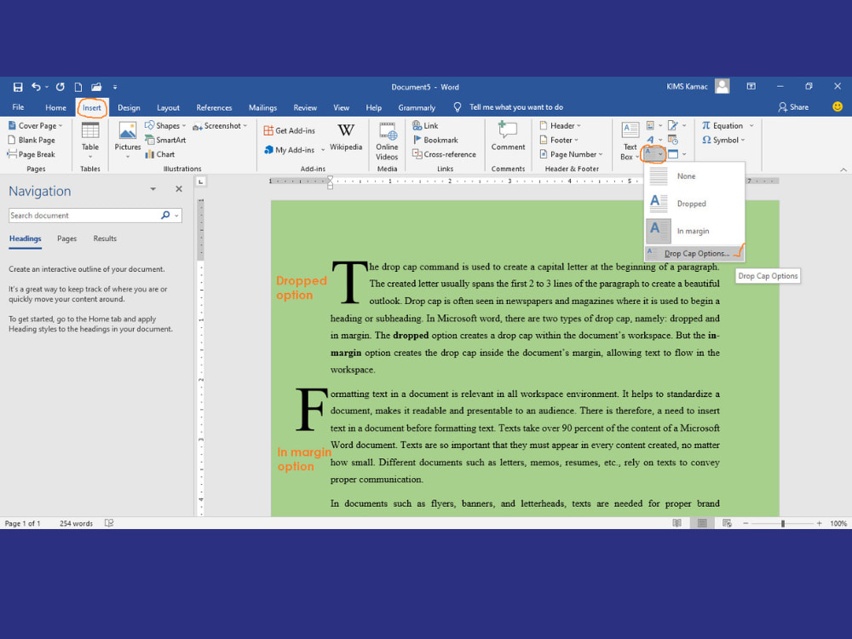Open the File menu
The width and height of the screenshot is (852, 639).
[x=18, y=107]
